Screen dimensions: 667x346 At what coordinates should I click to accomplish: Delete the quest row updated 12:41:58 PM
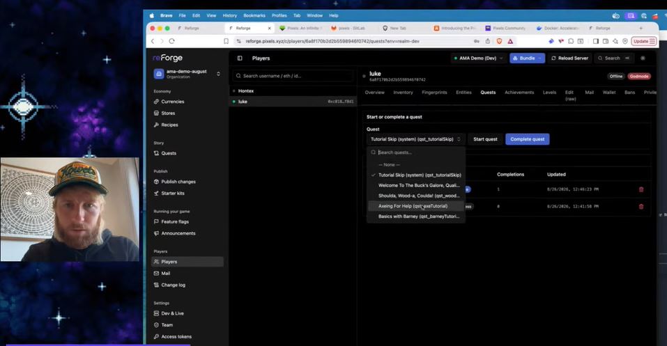coord(641,207)
